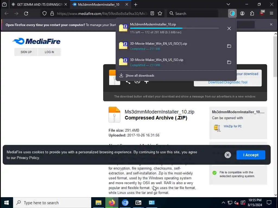The height and width of the screenshot is (208, 278).
Task: Click the Firefox taskbar icon
Action: (x=112, y=203)
